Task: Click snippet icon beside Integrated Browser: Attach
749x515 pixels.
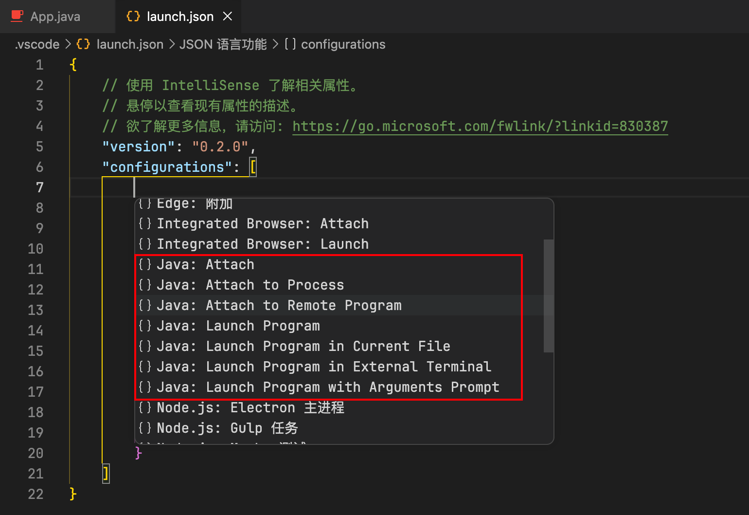Action: (145, 223)
